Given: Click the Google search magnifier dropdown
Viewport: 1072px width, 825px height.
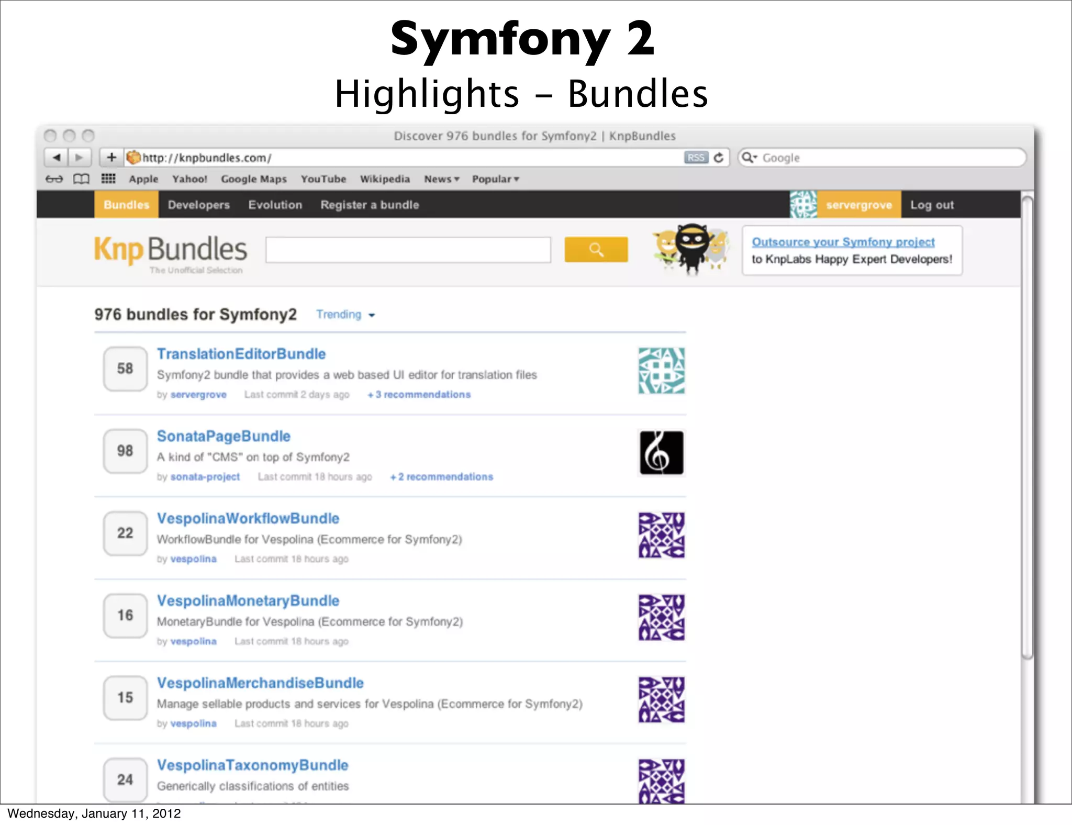Looking at the screenshot, I should coord(750,158).
